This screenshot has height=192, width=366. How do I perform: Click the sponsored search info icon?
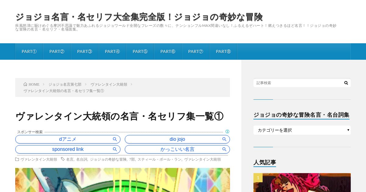[227, 132]
